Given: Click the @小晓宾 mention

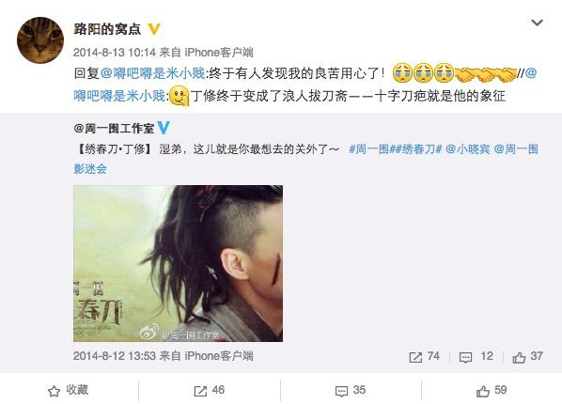Looking at the screenshot, I should tap(468, 148).
